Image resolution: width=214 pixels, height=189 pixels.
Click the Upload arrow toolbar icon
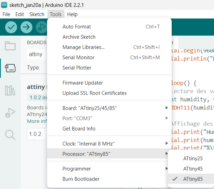click(26, 27)
